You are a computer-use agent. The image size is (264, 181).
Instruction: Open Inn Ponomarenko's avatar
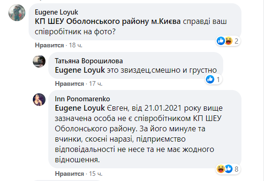click(x=39, y=100)
